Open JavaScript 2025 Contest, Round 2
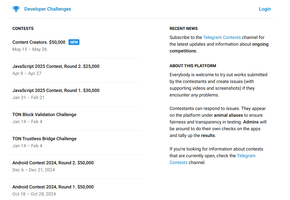This screenshot has height=200, width=290. pyautogui.click(x=56, y=66)
